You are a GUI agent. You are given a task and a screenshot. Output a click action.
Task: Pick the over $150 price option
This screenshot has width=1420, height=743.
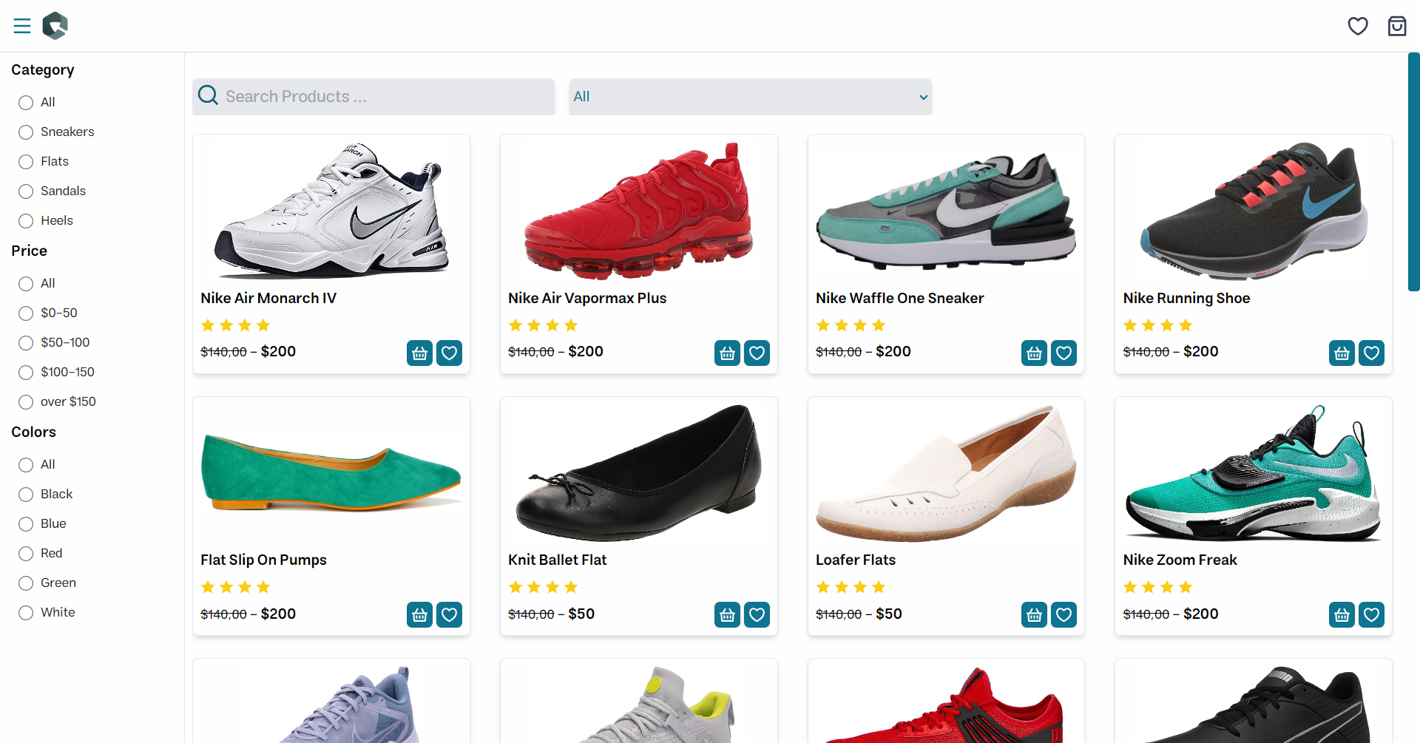click(26, 402)
